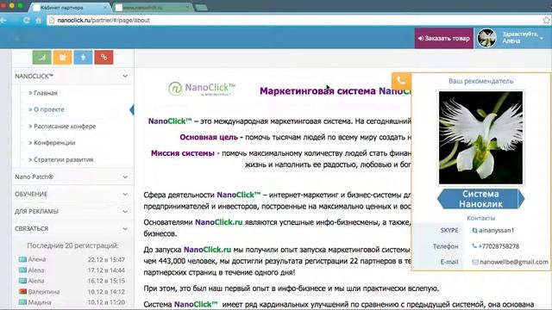Click the browser reload icon

click(26, 20)
